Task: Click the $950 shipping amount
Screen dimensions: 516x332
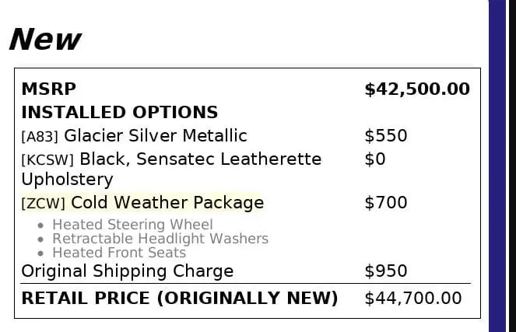Action: click(385, 271)
